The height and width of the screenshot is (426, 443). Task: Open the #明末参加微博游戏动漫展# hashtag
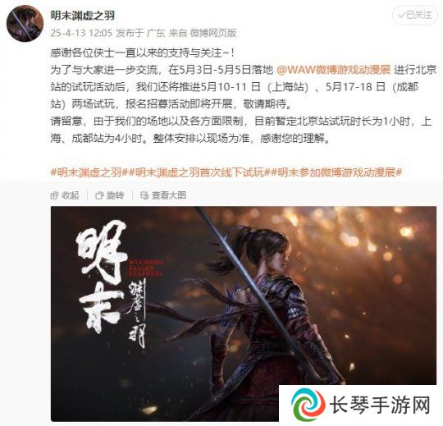tap(336, 172)
